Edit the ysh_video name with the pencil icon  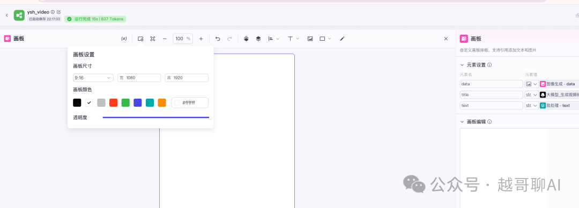tap(59, 12)
